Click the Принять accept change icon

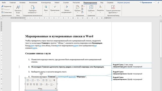coord(77,8)
